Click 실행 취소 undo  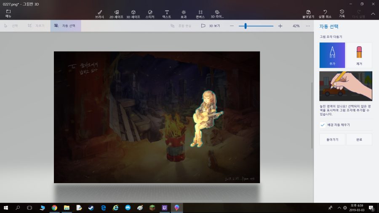point(325,14)
